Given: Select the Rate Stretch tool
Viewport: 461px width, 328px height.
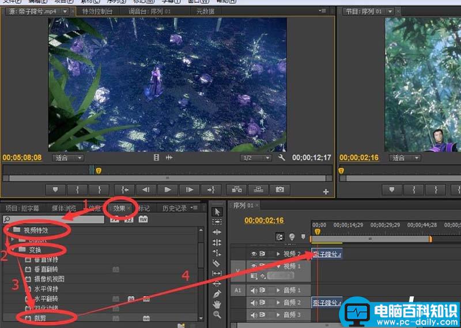Looking at the screenshot, I should click(x=217, y=253).
